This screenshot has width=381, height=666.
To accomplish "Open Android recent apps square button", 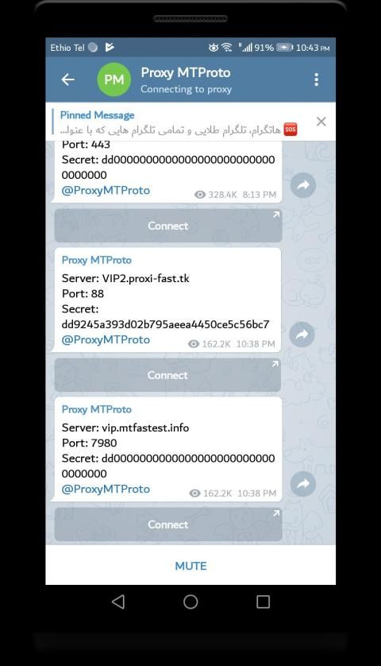I will pyautogui.click(x=263, y=602).
